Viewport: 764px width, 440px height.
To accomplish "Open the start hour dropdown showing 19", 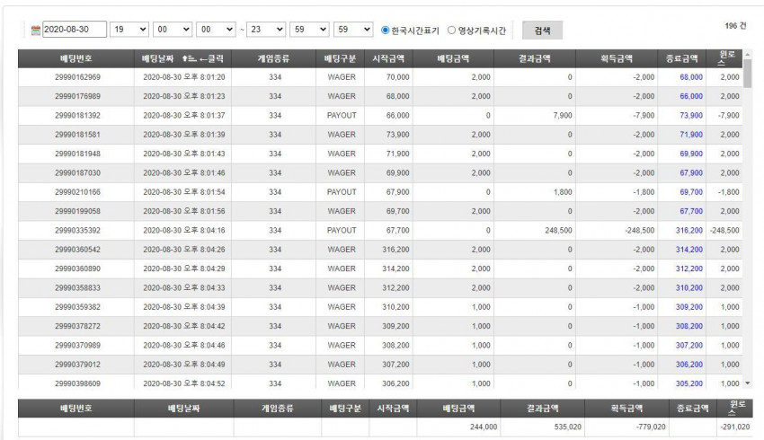I will click(129, 30).
